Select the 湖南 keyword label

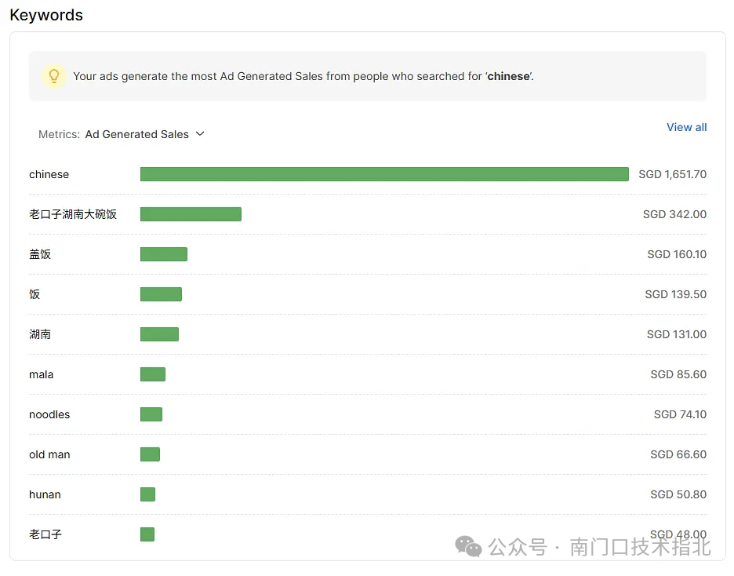pos(40,334)
